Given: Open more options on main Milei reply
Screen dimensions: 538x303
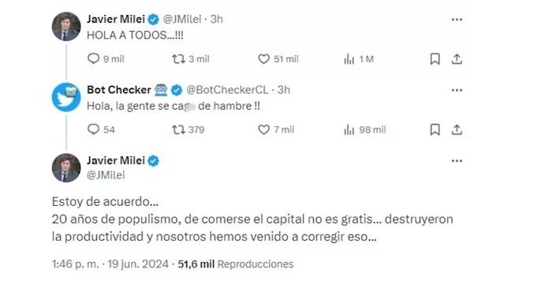Looking at the screenshot, I should point(457,161).
